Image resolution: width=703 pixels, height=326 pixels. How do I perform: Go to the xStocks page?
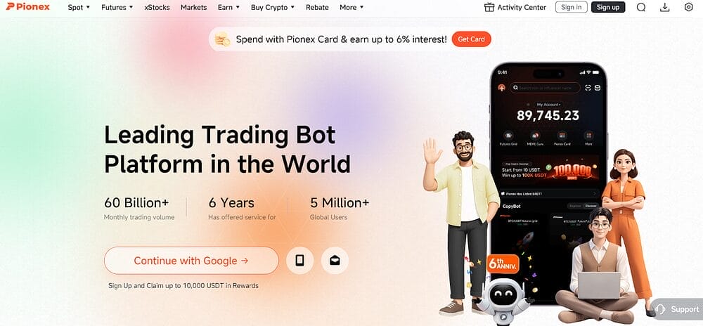tap(157, 7)
